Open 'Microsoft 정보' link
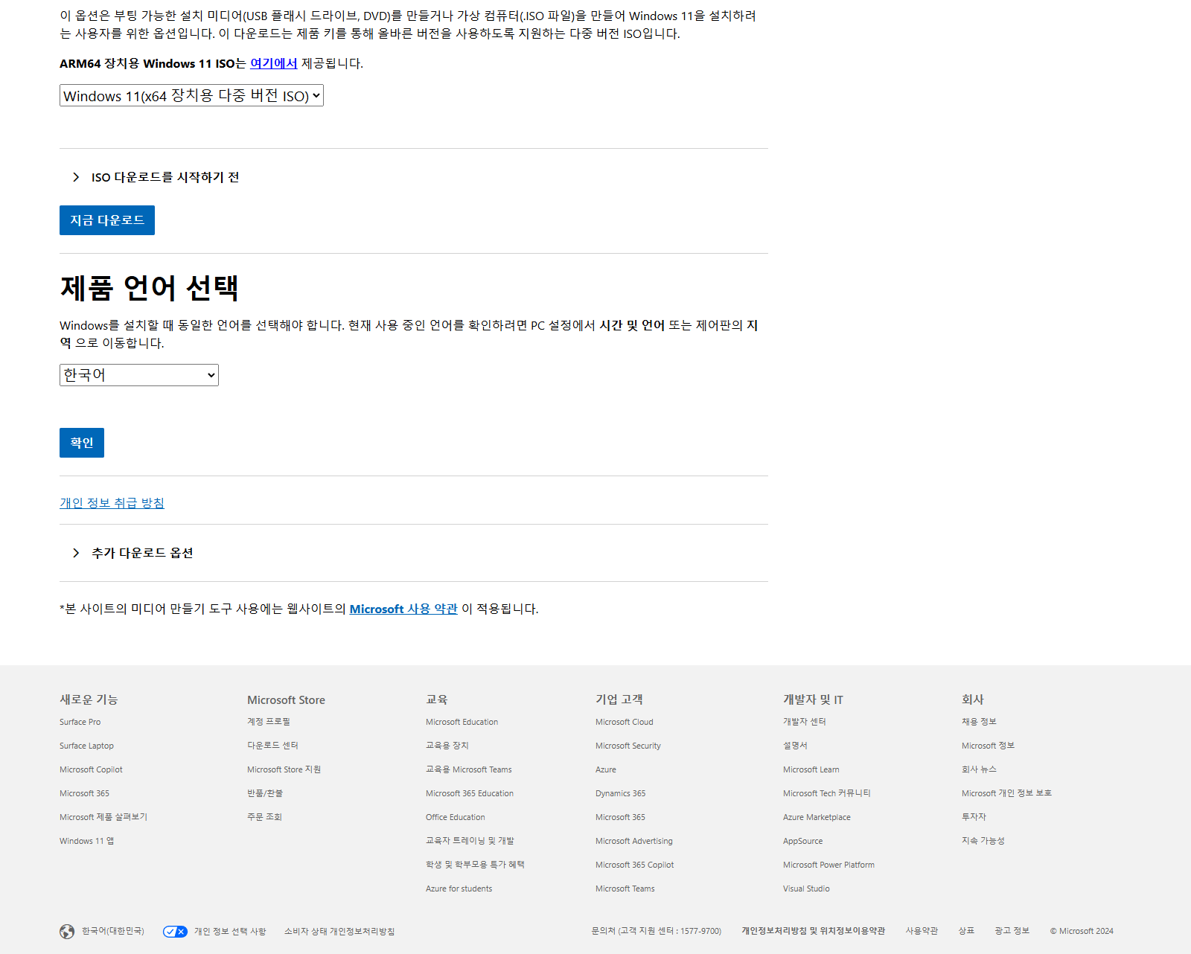 click(988, 746)
